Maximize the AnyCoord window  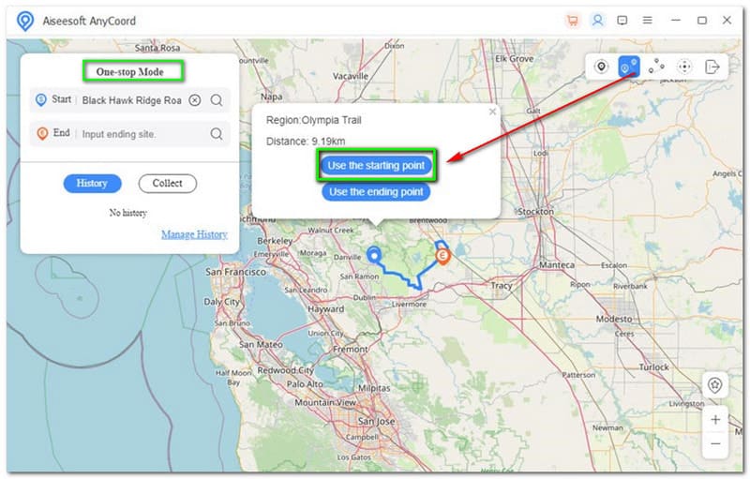pos(701,21)
